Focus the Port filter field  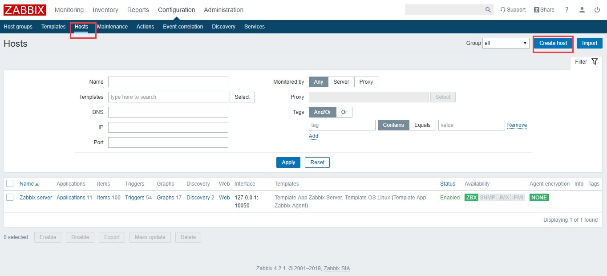point(168,142)
